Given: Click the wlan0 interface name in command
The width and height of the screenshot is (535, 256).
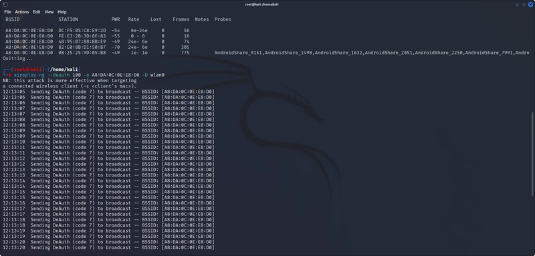Looking at the screenshot, I should click(157, 75).
